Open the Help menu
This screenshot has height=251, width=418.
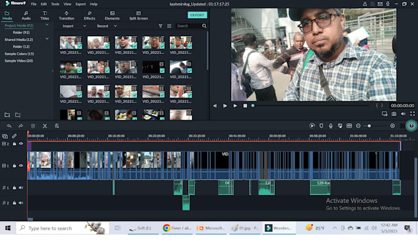93,4
